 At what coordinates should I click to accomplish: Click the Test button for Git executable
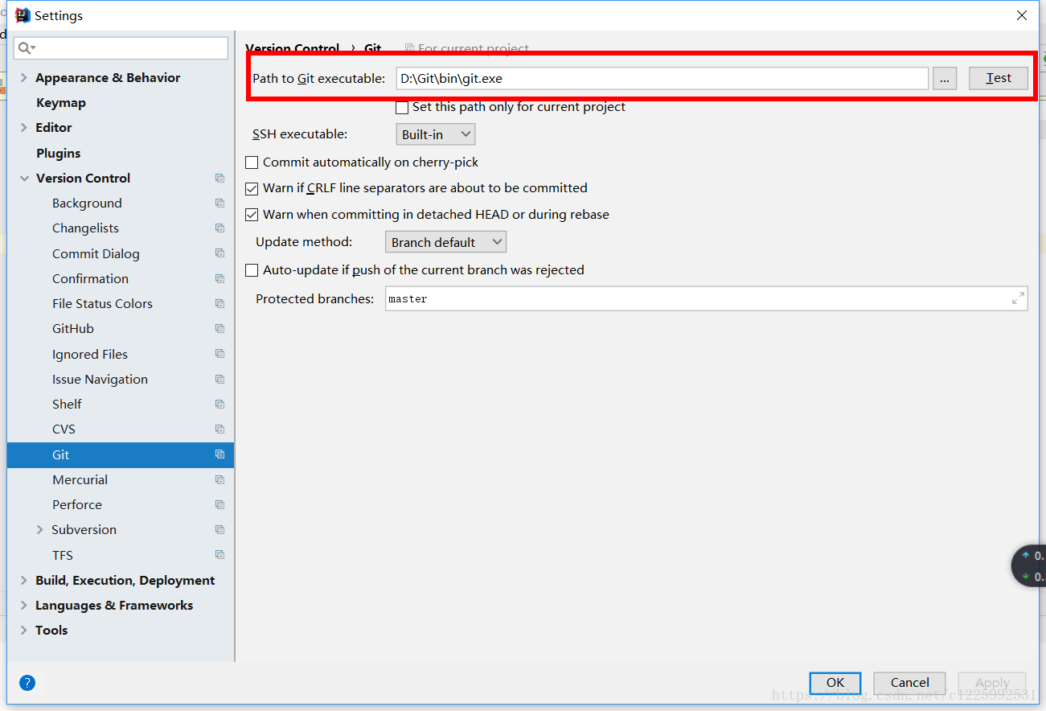coord(998,78)
